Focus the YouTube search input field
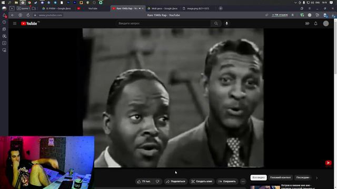This screenshot has width=337, height=189. [x=163, y=23]
